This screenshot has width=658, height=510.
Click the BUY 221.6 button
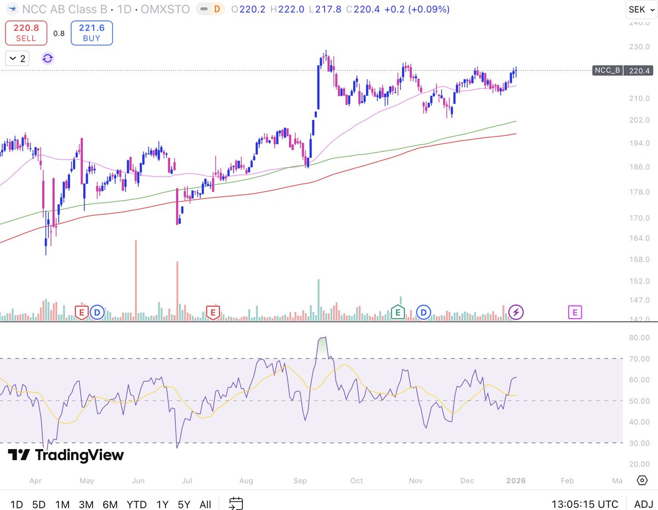[x=92, y=33]
